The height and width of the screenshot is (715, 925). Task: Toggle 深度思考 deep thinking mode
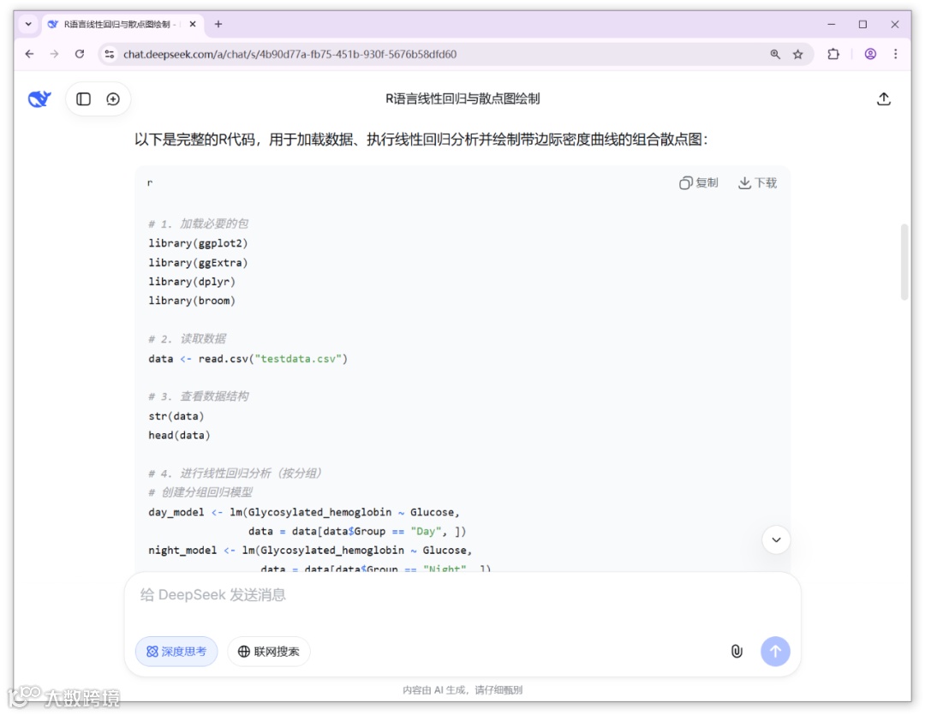(x=176, y=652)
